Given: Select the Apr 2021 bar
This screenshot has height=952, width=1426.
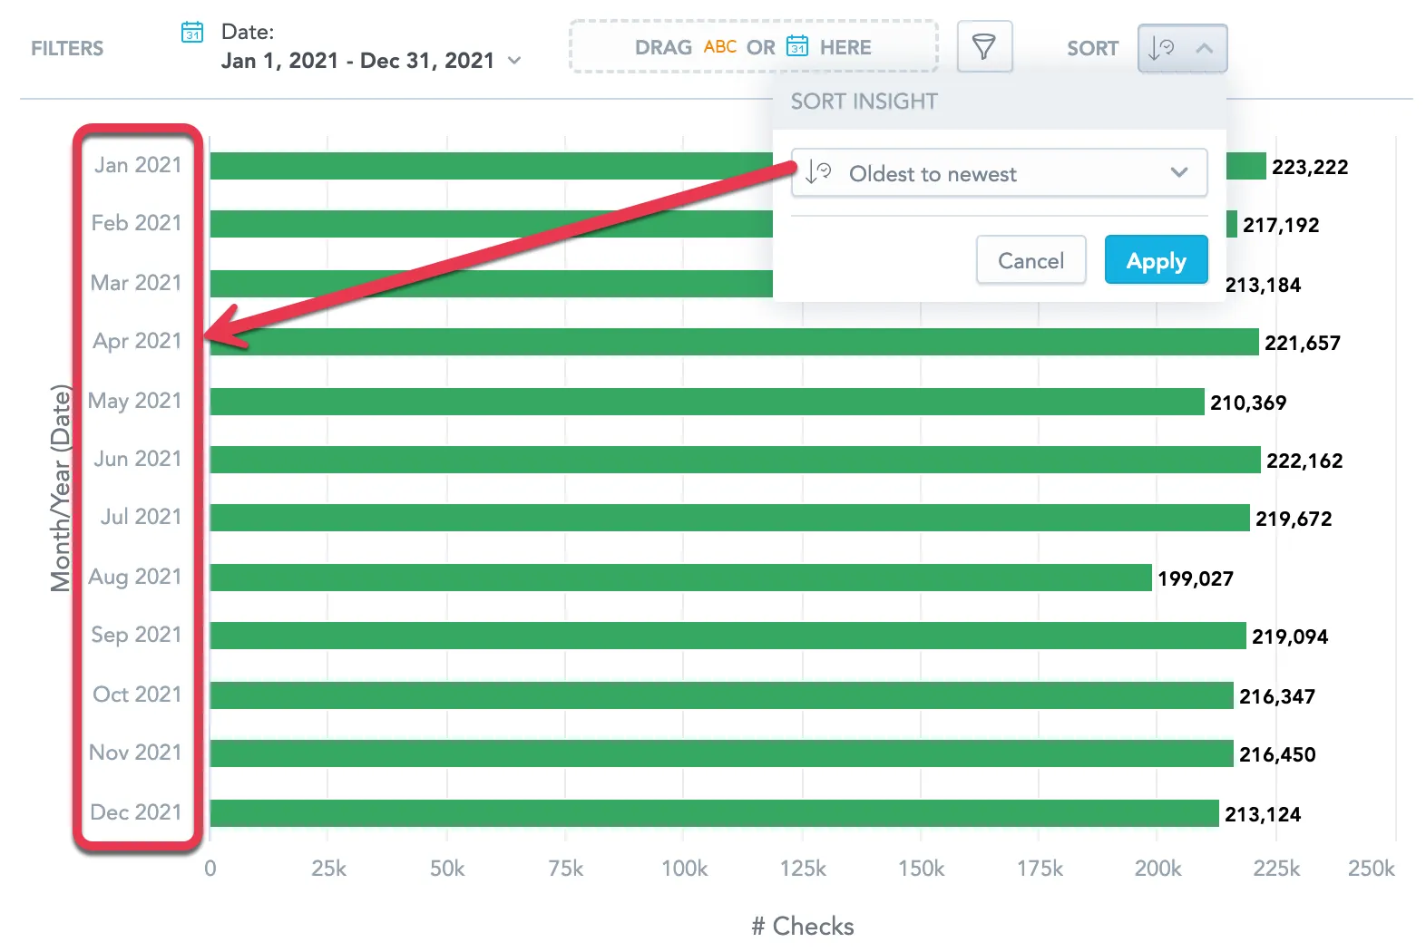Looking at the screenshot, I should pos(733,342).
